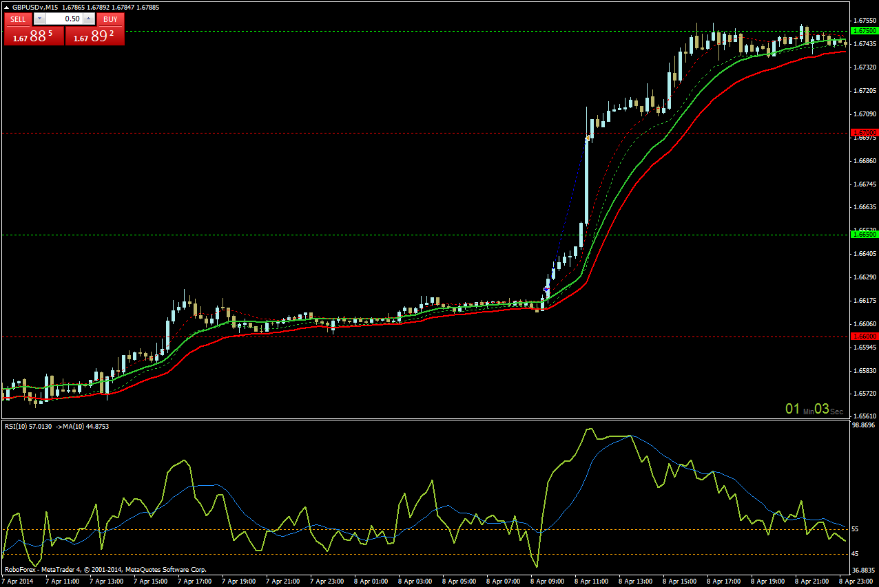This screenshot has width=879, height=587.
Task: Click the sell price 1.67 88 5
Action: [x=34, y=36]
